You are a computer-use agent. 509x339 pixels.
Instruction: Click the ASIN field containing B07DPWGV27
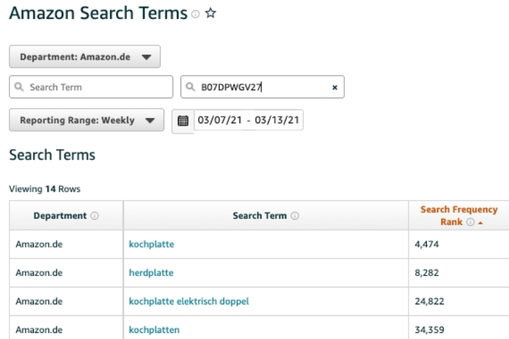(x=262, y=87)
